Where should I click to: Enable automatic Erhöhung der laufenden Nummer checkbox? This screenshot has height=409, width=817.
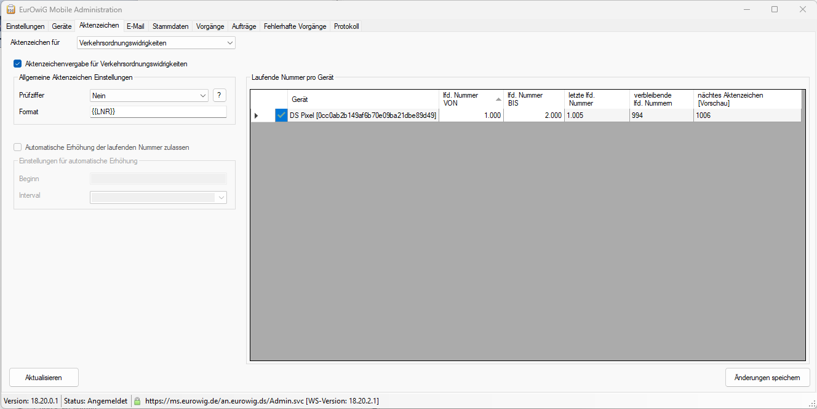click(17, 147)
